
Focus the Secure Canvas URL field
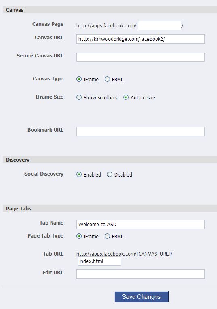click(141, 57)
